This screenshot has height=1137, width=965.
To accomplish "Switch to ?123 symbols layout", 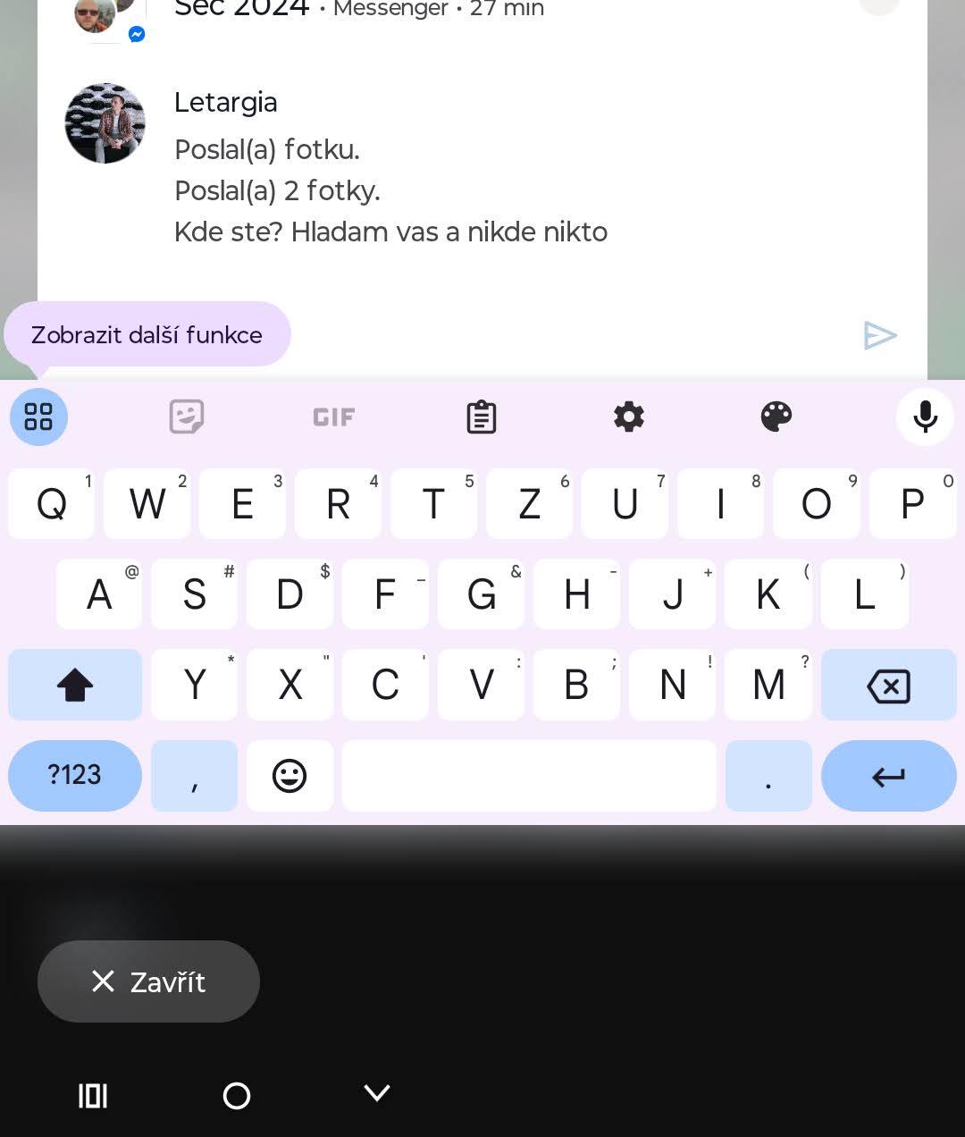I will [x=75, y=776].
